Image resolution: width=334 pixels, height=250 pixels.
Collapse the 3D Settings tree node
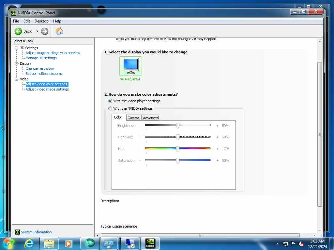tap(16, 48)
